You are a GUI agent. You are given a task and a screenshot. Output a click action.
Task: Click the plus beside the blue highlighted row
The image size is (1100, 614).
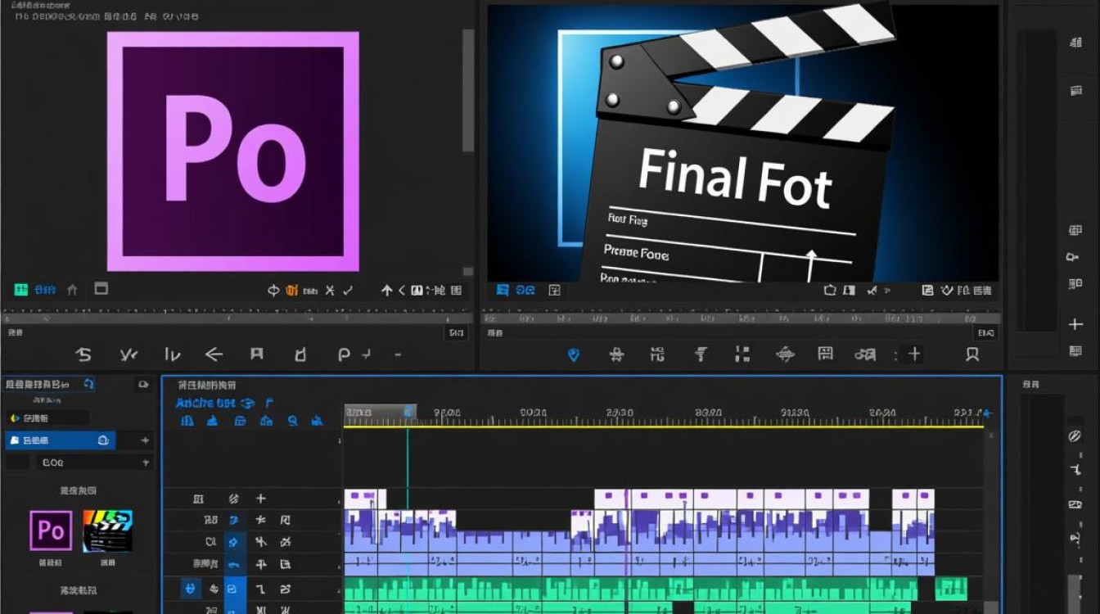coord(145,440)
